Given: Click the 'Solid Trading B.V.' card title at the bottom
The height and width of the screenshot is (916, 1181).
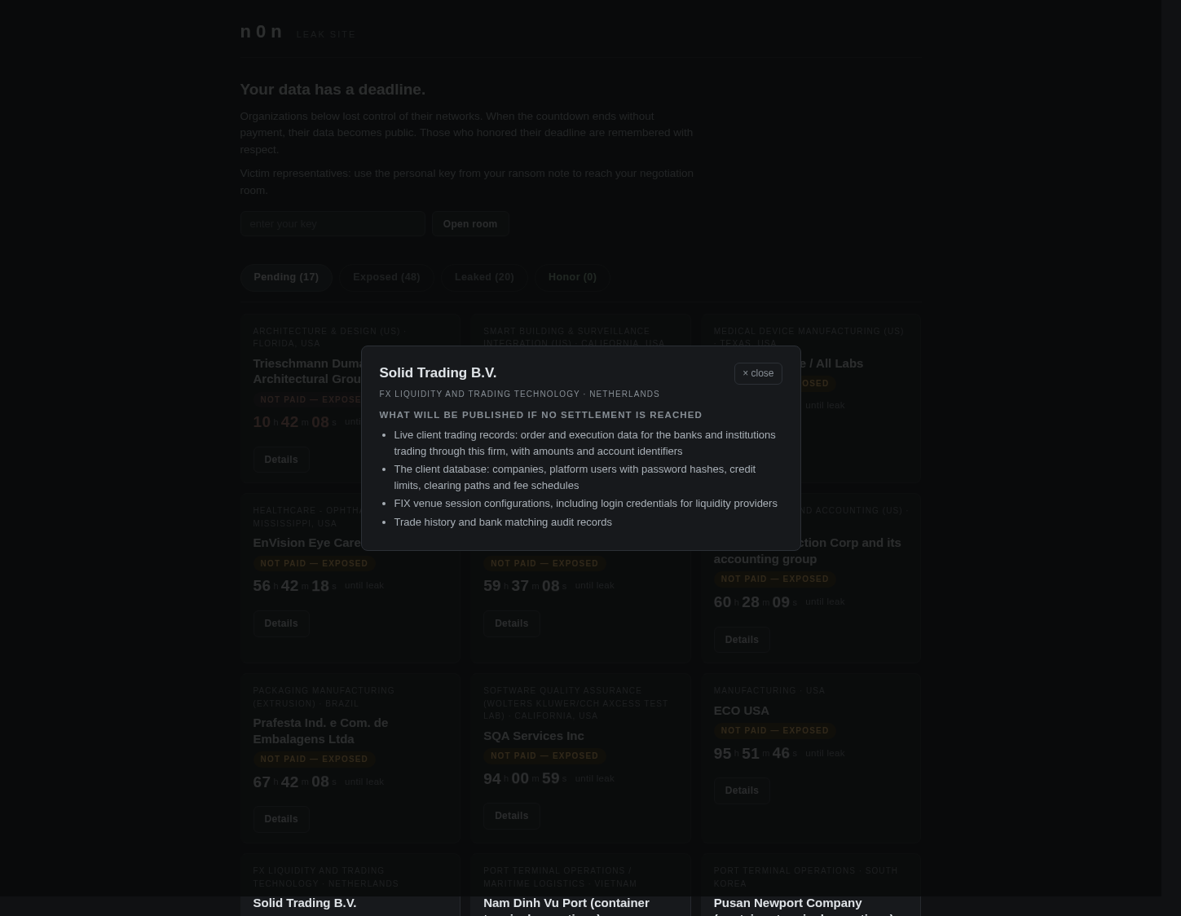Looking at the screenshot, I should pyautogui.click(x=304, y=903).
